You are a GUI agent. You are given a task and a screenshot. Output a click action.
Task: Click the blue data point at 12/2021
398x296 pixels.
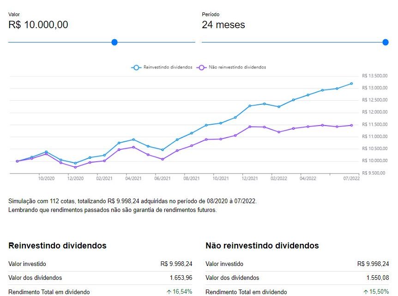pos(250,106)
